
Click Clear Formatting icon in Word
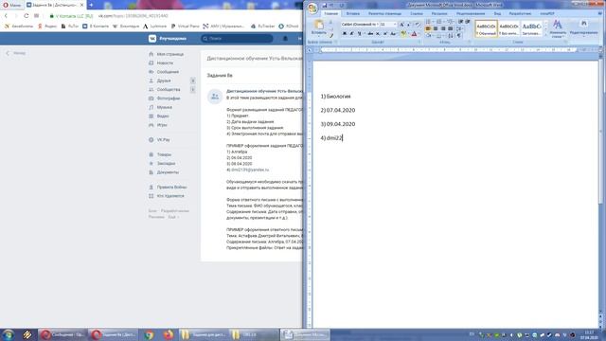[x=418, y=25]
